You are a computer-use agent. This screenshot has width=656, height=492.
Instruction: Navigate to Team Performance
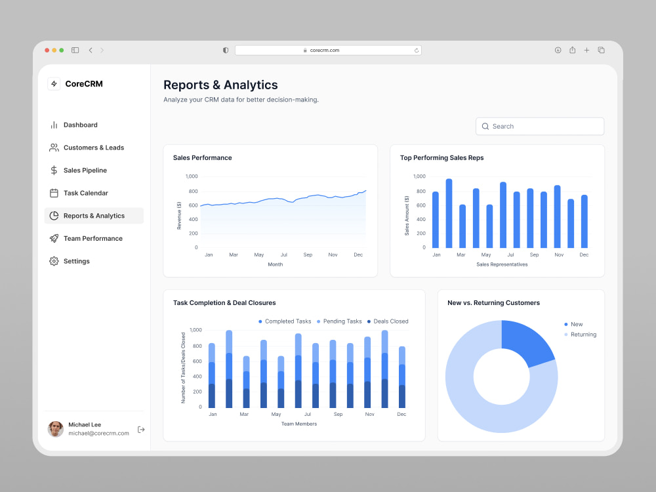pyautogui.click(x=94, y=239)
